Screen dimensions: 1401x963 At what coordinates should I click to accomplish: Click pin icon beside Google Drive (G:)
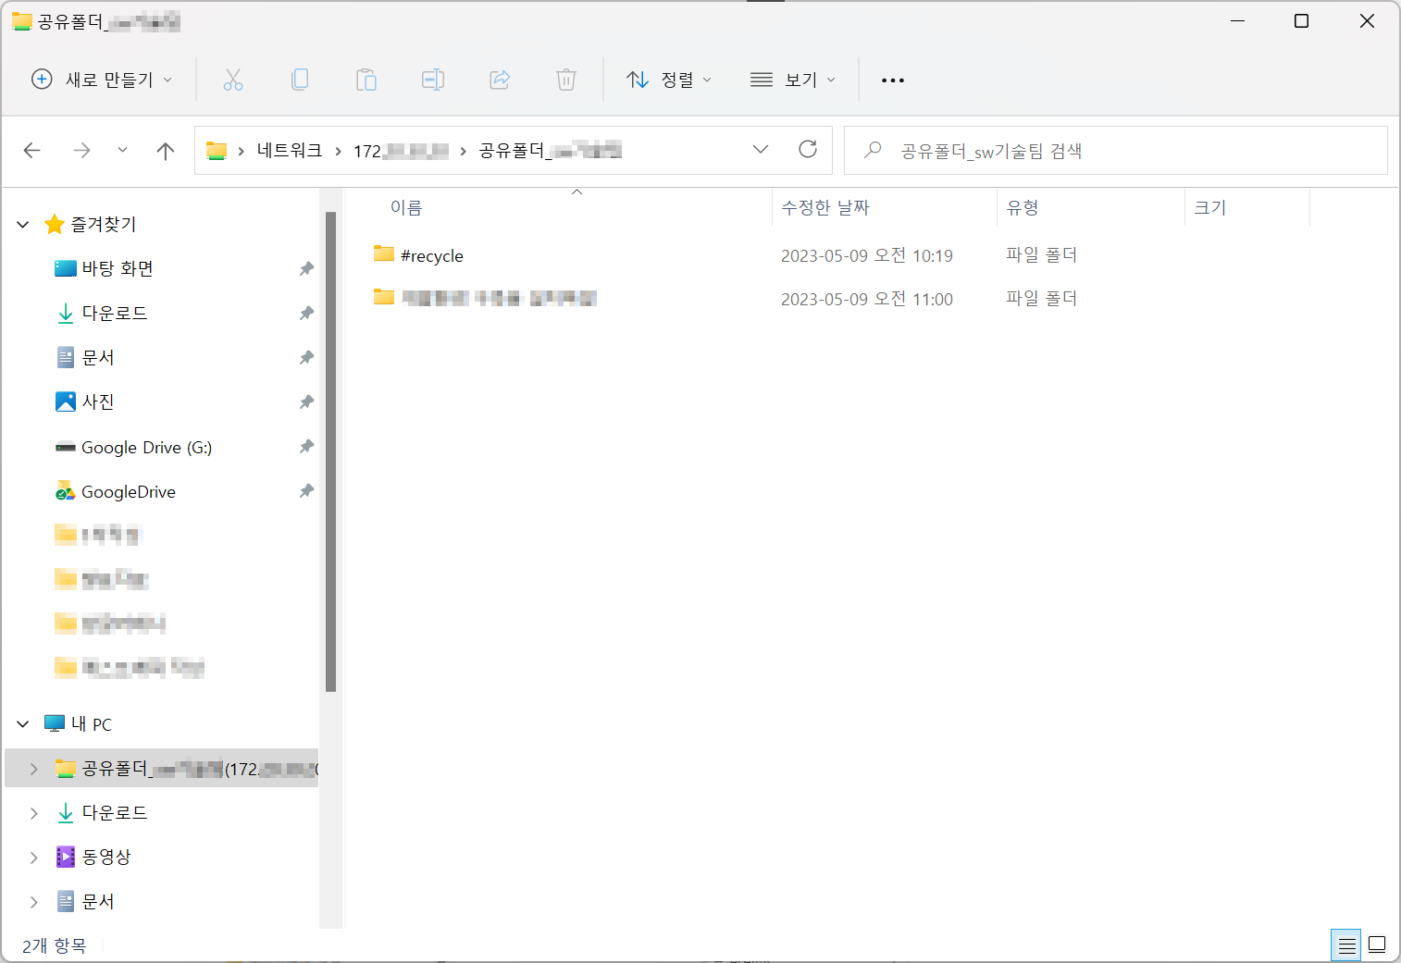pyautogui.click(x=306, y=447)
